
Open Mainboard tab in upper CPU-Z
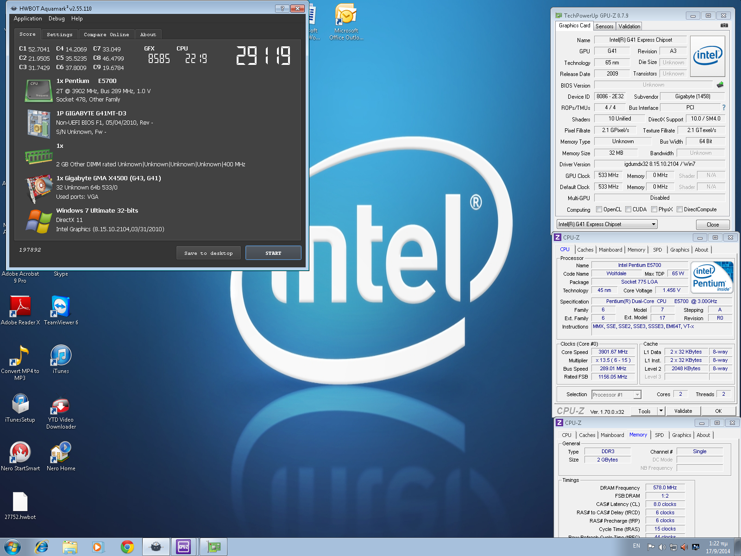[x=610, y=250]
